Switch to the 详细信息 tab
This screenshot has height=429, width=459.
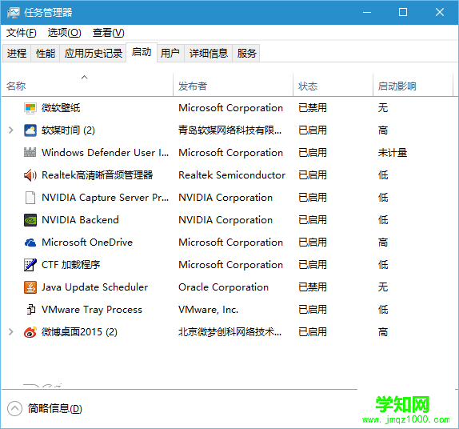tap(209, 54)
